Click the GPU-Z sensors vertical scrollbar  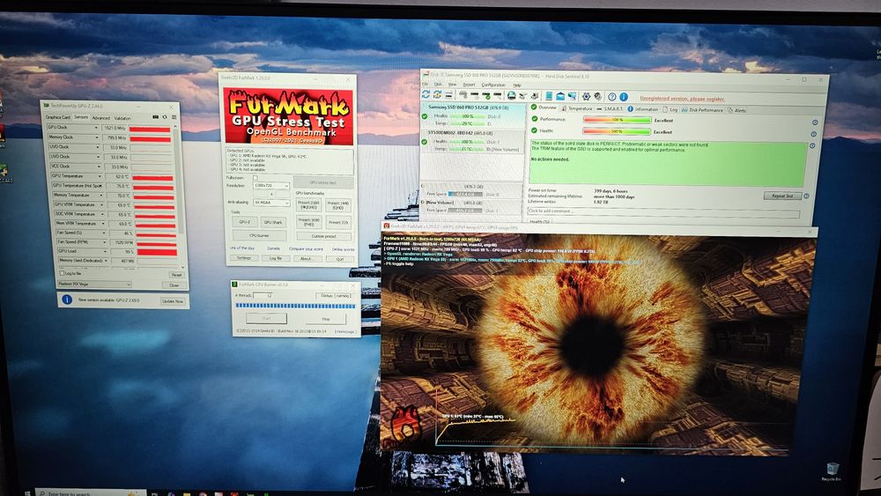(179, 196)
